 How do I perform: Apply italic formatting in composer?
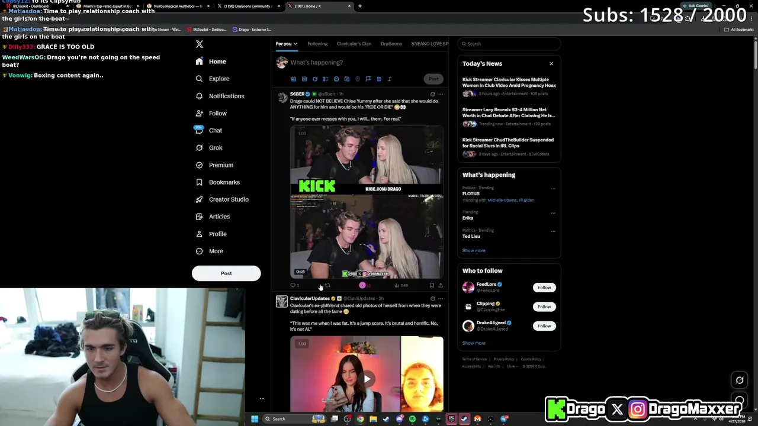[390, 79]
